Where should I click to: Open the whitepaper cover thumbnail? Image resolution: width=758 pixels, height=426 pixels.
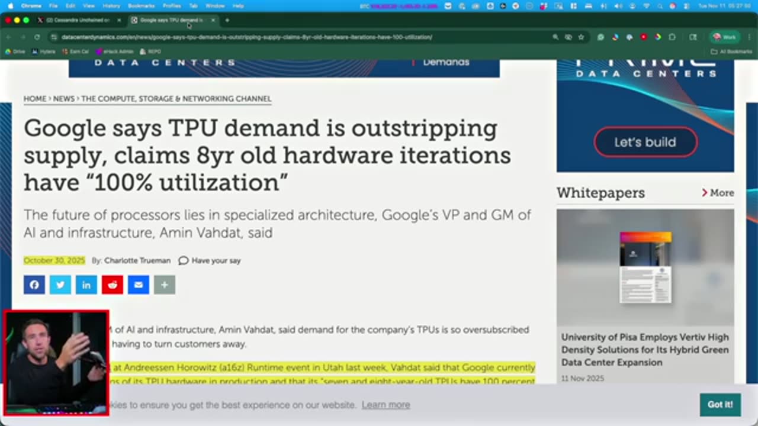point(645,267)
